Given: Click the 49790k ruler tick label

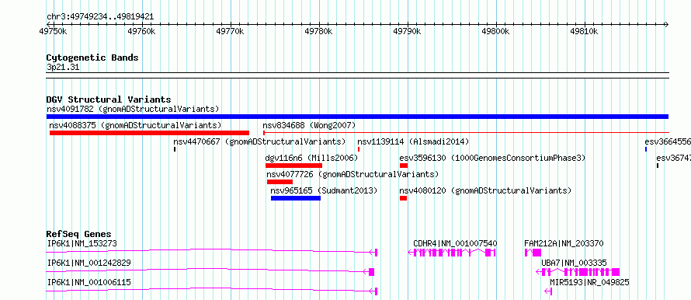Looking at the screenshot, I should (407, 31).
